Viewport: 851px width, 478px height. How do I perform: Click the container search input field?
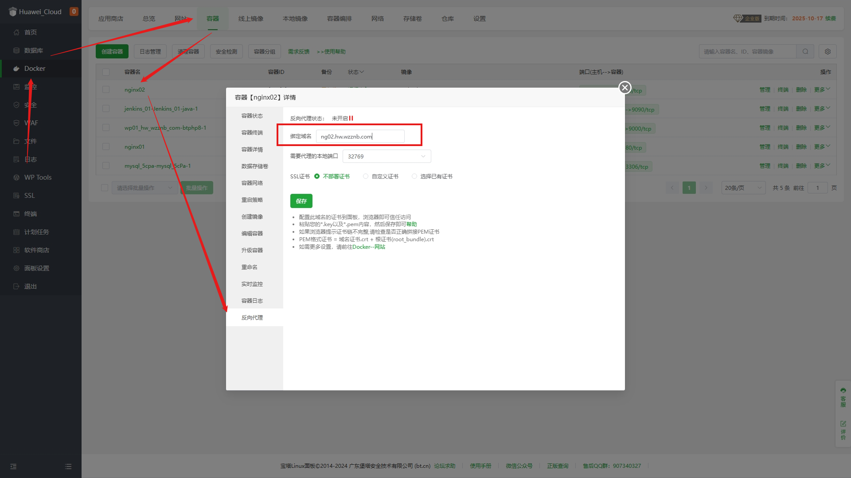click(748, 51)
